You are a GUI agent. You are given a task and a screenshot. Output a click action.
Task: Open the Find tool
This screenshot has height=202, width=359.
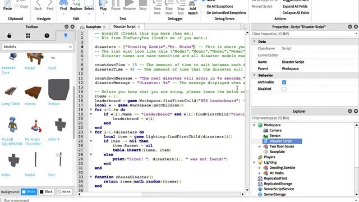(63, 6)
